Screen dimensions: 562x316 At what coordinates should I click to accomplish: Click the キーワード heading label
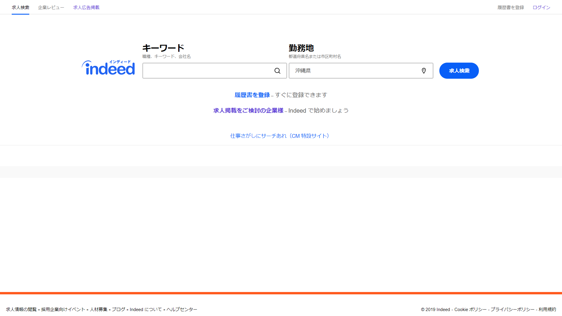tap(163, 48)
